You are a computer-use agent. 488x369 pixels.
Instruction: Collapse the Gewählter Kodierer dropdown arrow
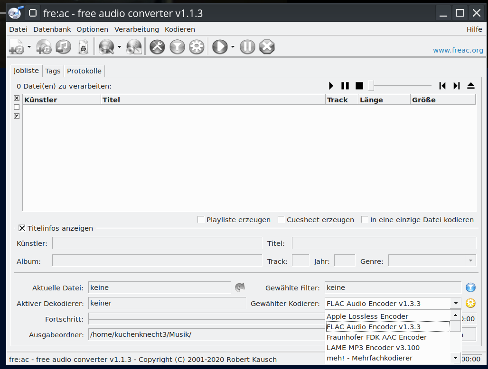coord(456,303)
